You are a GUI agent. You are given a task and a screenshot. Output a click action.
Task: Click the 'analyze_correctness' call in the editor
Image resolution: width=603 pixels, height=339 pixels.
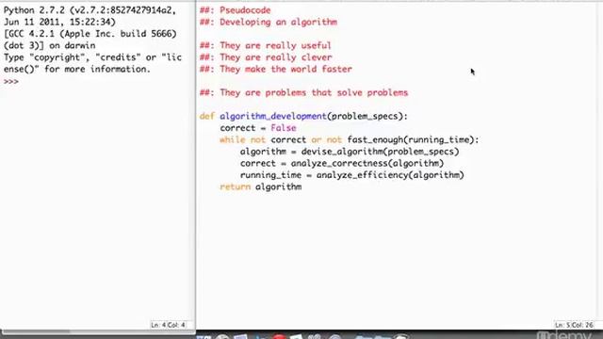click(339, 163)
